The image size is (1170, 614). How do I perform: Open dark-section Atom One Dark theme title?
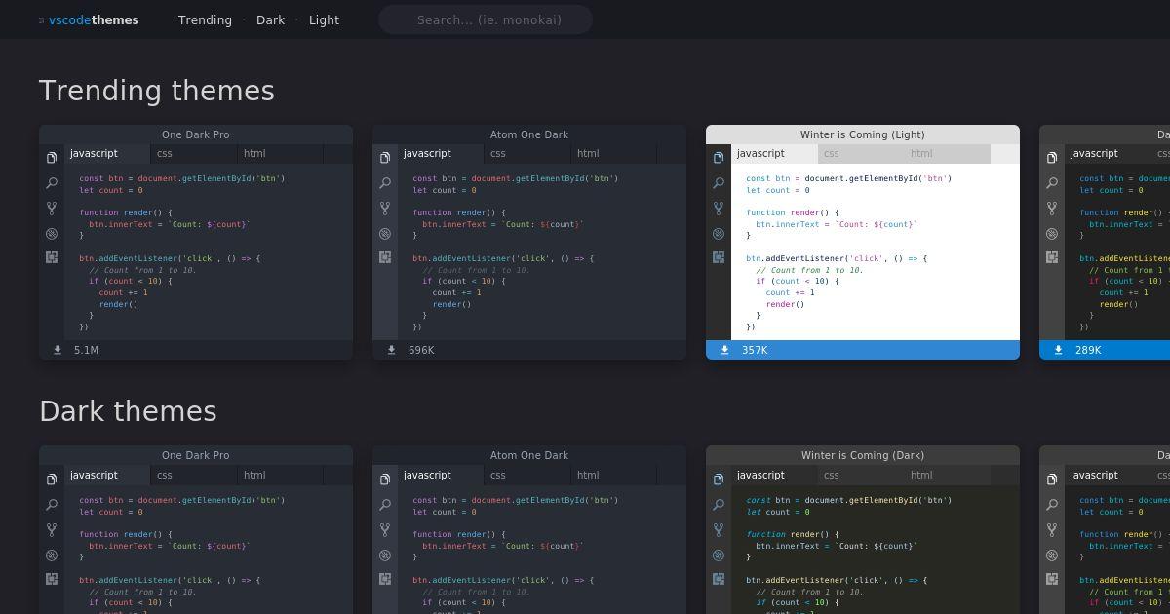529,455
